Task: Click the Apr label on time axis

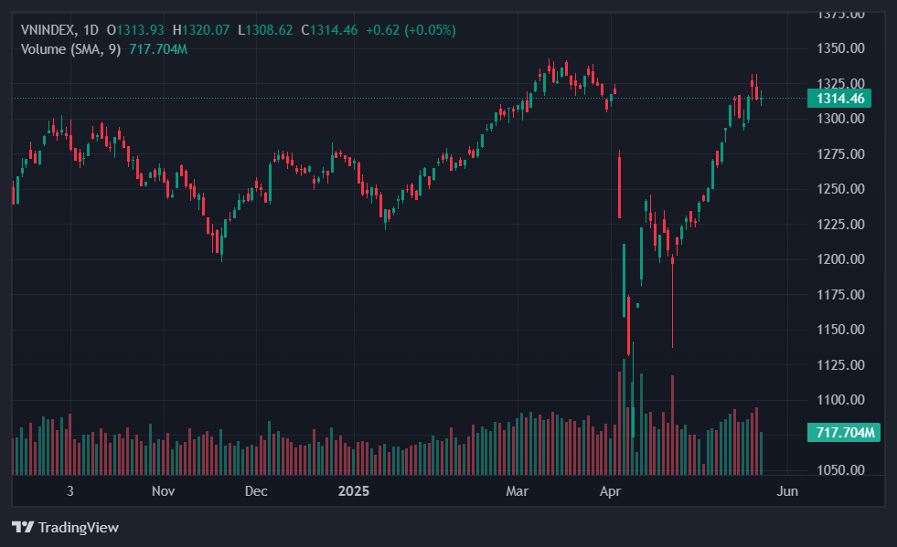Action: 611,491
